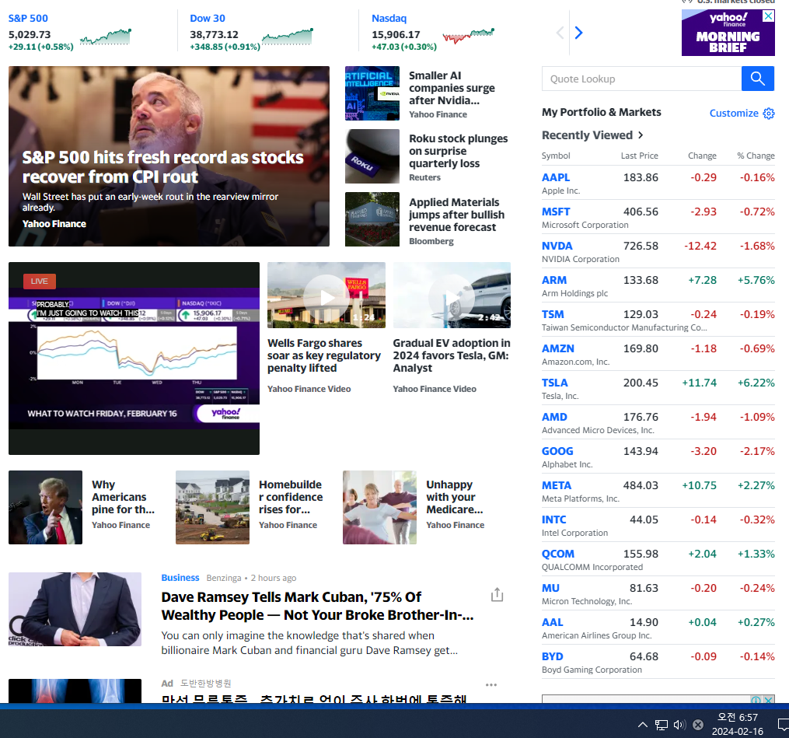Share the Dave Ramsey article
Screen dimensions: 789x738
(497, 595)
